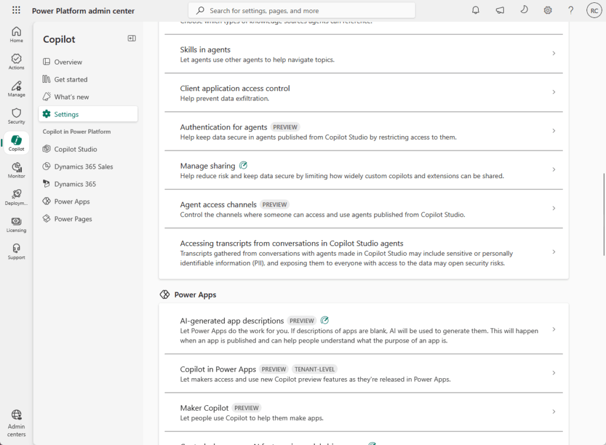Image resolution: width=606 pixels, height=445 pixels.
Task: Click the Power Apps section heading icon
Action: [x=165, y=294]
